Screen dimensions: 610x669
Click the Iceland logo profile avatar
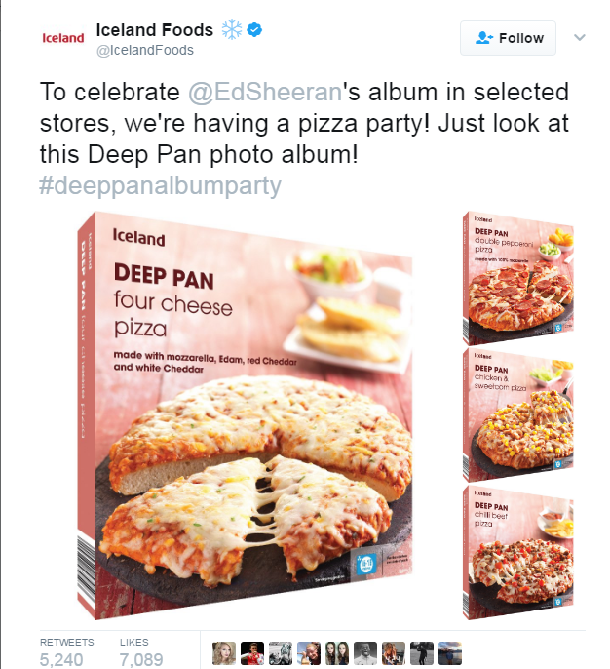coord(64,38)
